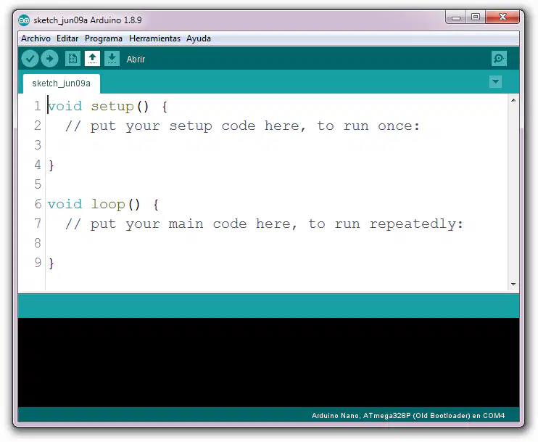Click the closing brace on line 4
Viewport: 538px width, 442px height.
pyautogui.click(x=51, y=165)
